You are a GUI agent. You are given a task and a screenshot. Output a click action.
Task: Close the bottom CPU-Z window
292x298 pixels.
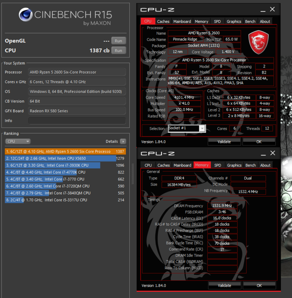273,153
